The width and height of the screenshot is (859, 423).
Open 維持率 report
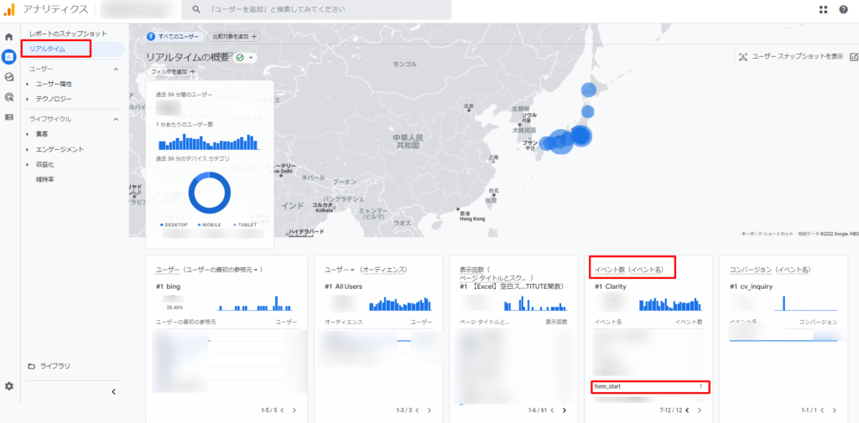45,179
